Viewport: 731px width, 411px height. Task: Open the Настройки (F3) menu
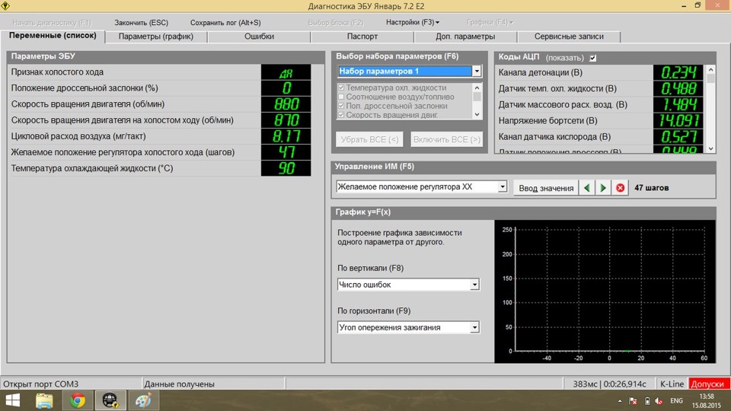click(x=412, y=22)
